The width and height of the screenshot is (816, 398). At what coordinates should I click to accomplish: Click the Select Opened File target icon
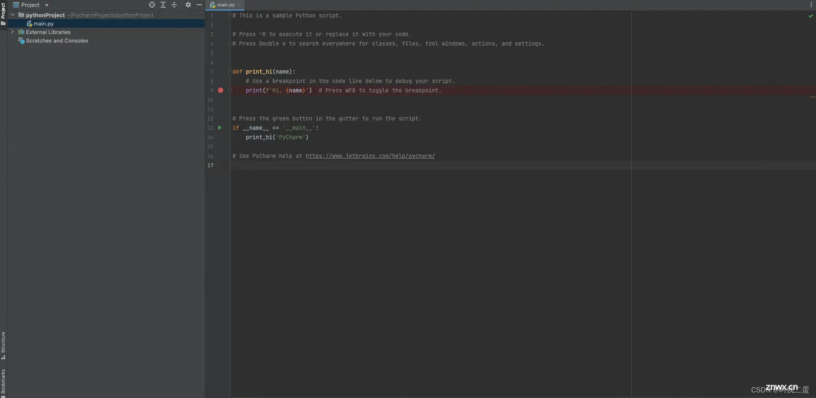click(x=152, y=5)
